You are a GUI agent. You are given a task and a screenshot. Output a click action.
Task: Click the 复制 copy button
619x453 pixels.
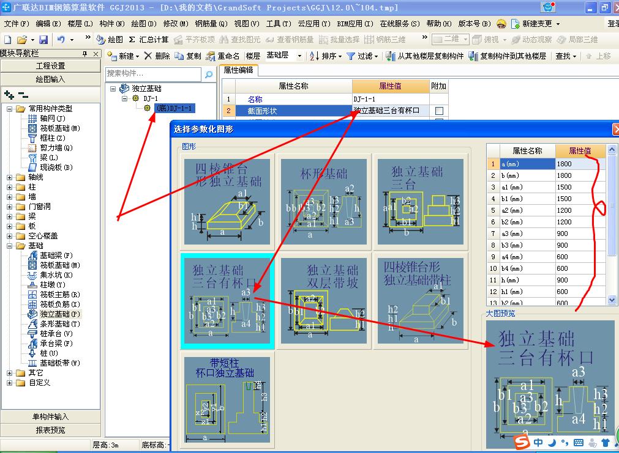click(189, 56)
